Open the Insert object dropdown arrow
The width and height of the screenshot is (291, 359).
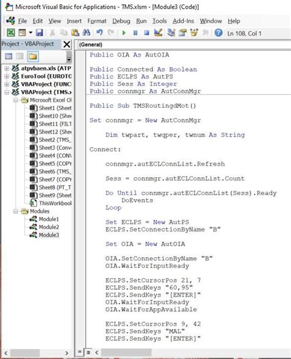30,32
